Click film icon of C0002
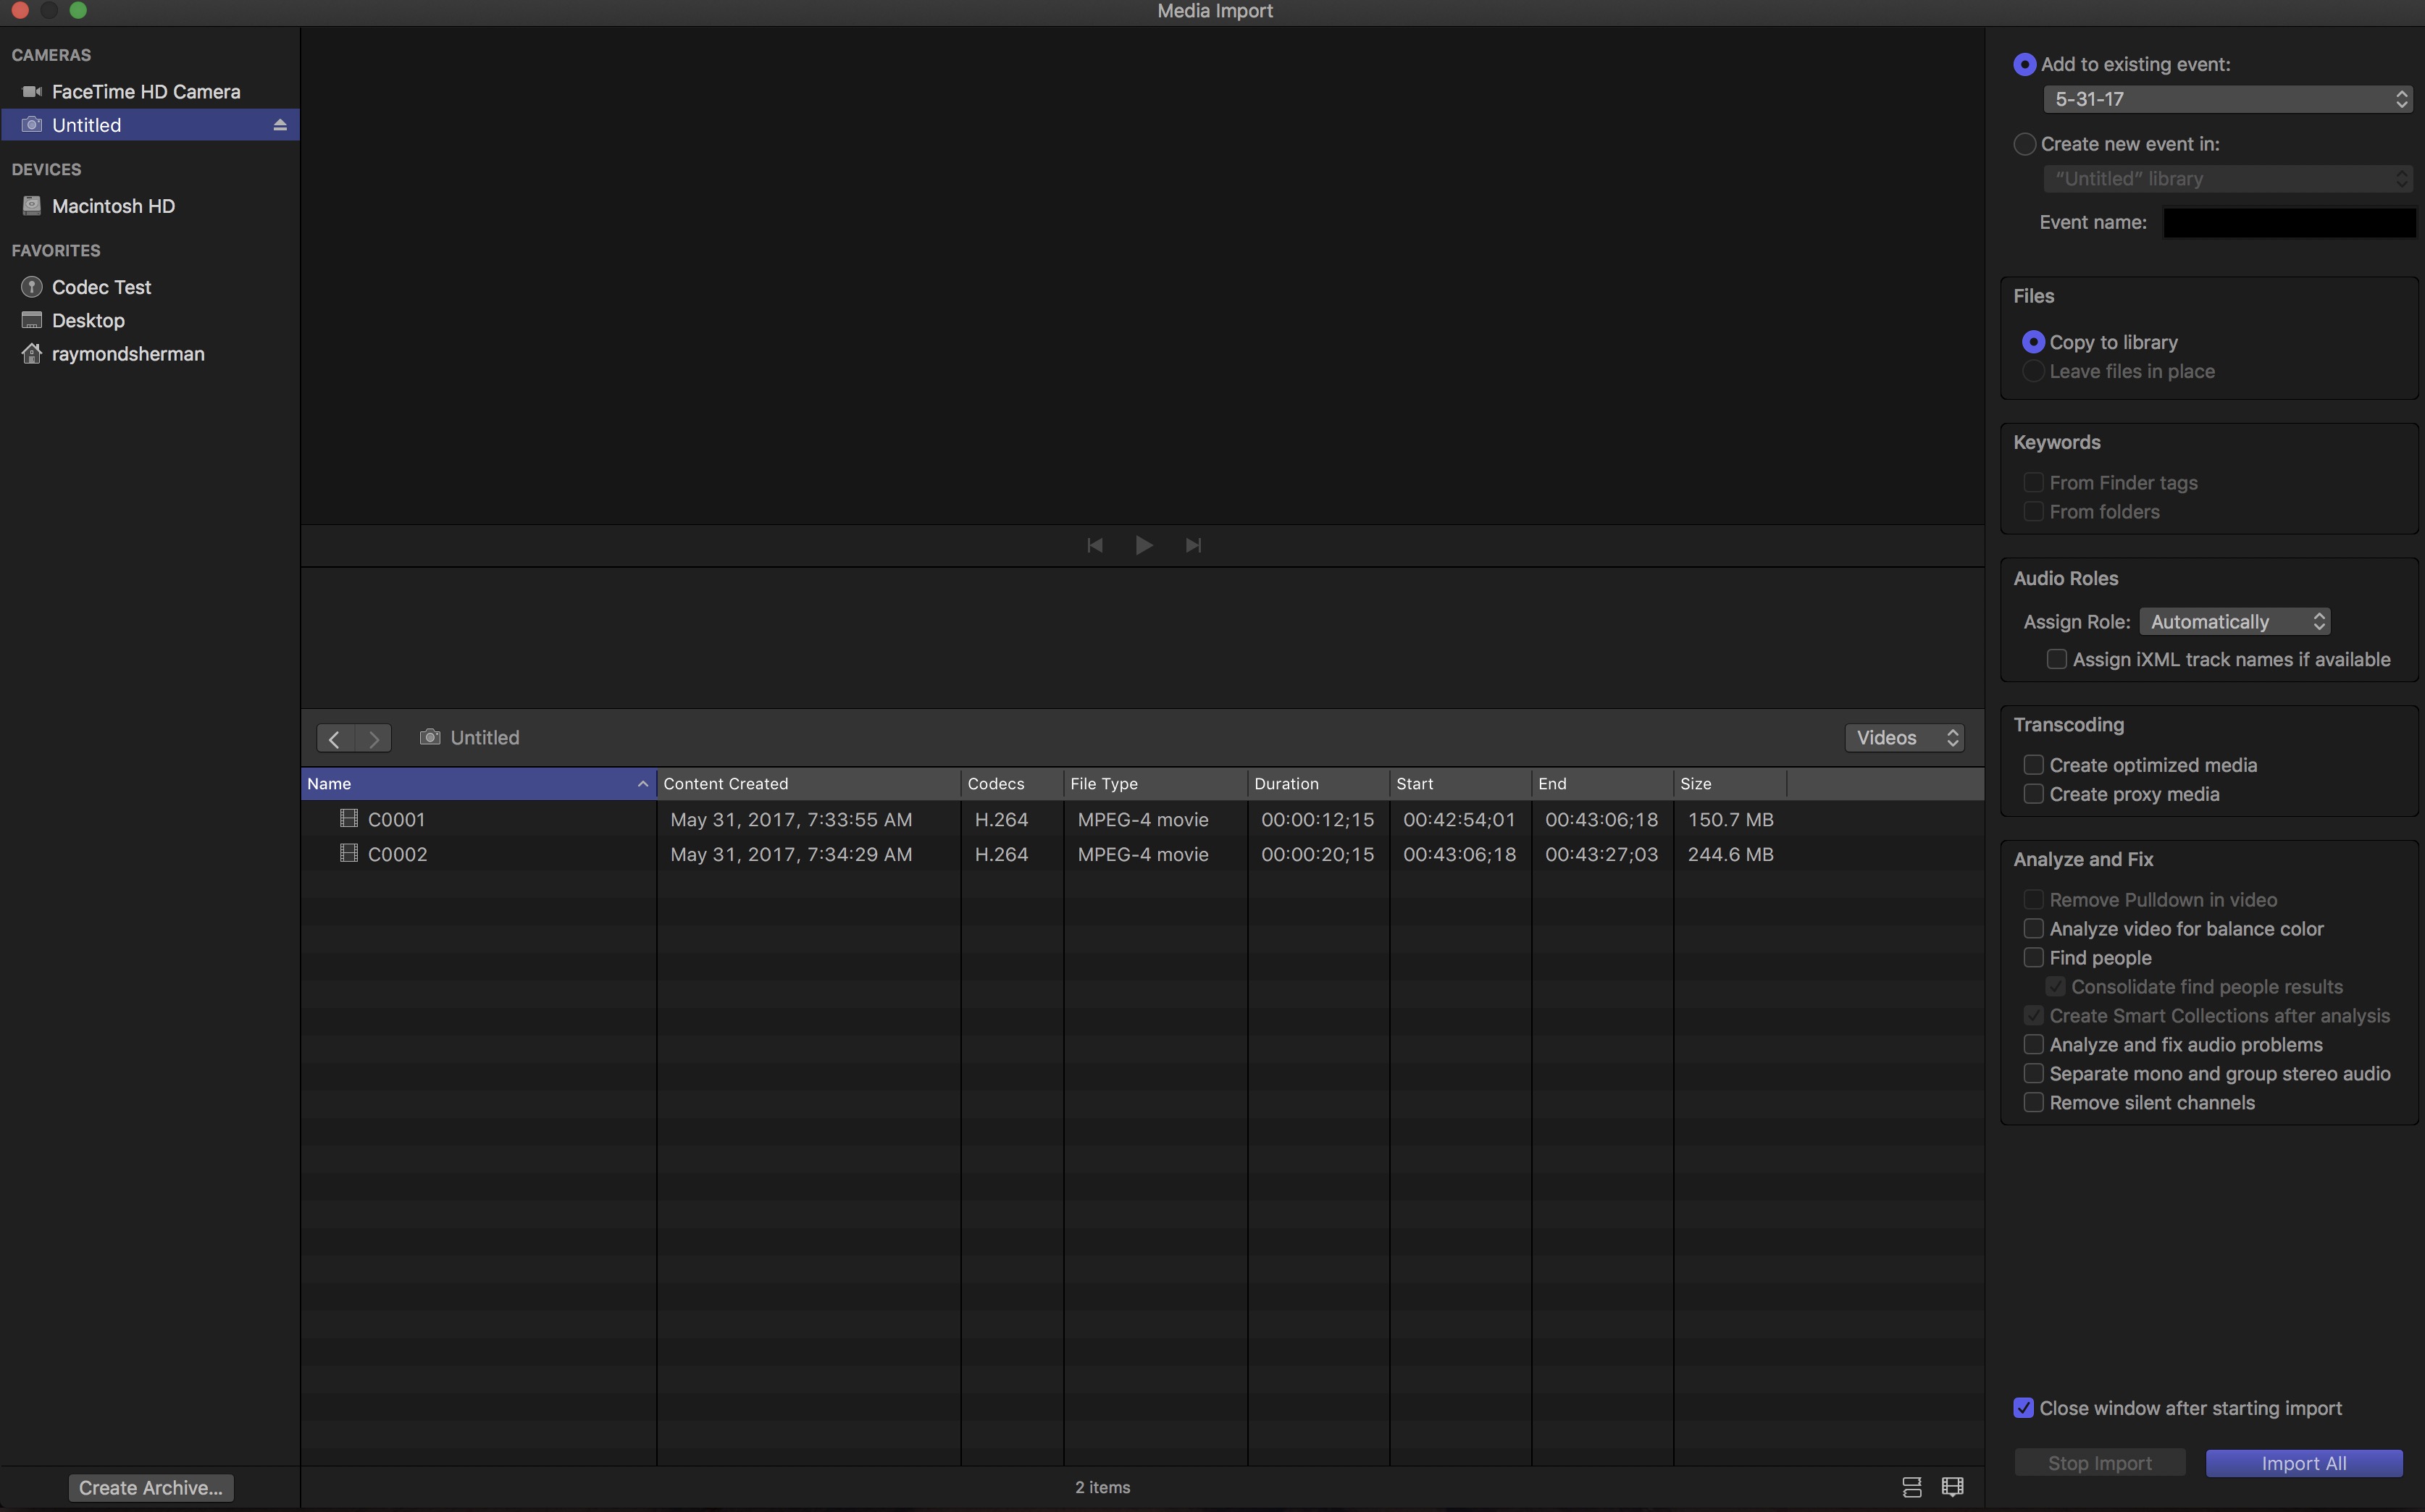 pos(349,853)
